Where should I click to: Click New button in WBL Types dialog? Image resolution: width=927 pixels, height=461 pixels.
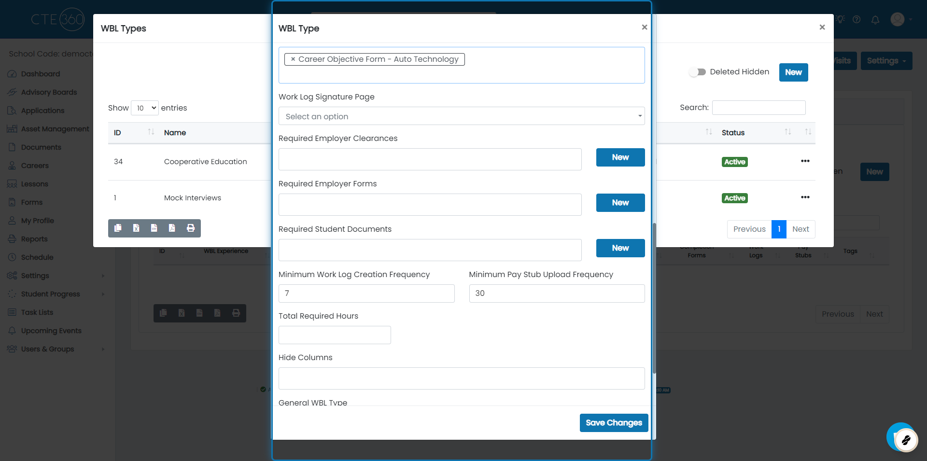793,72
